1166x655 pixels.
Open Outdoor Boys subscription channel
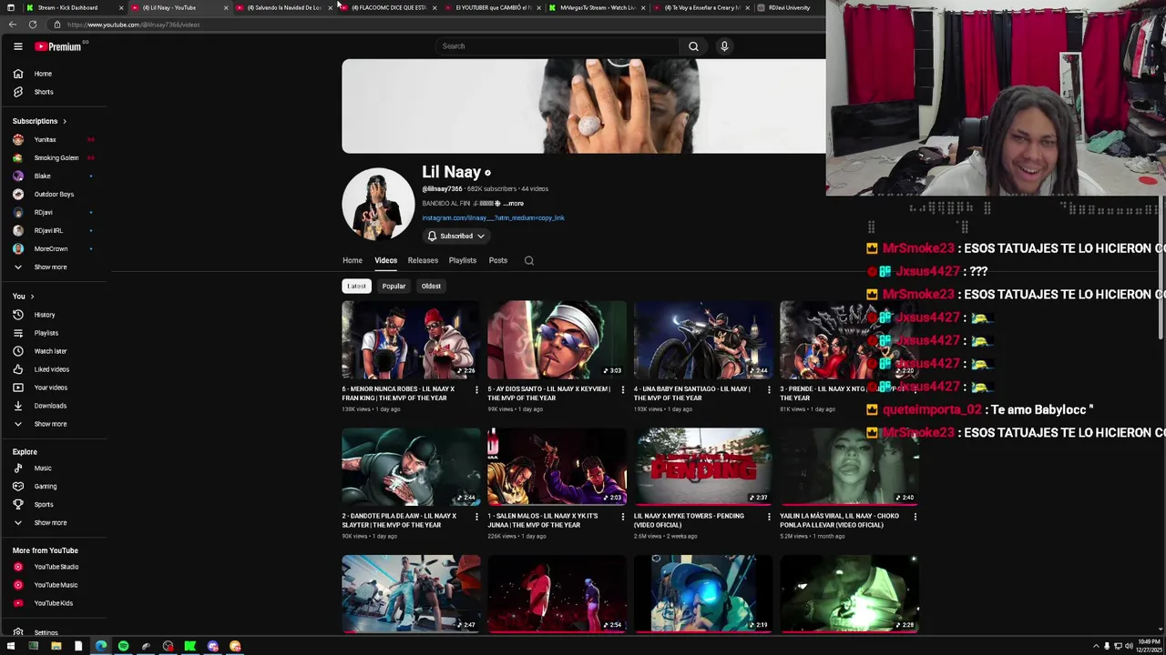pyautogui.click(x=55, y=195)
